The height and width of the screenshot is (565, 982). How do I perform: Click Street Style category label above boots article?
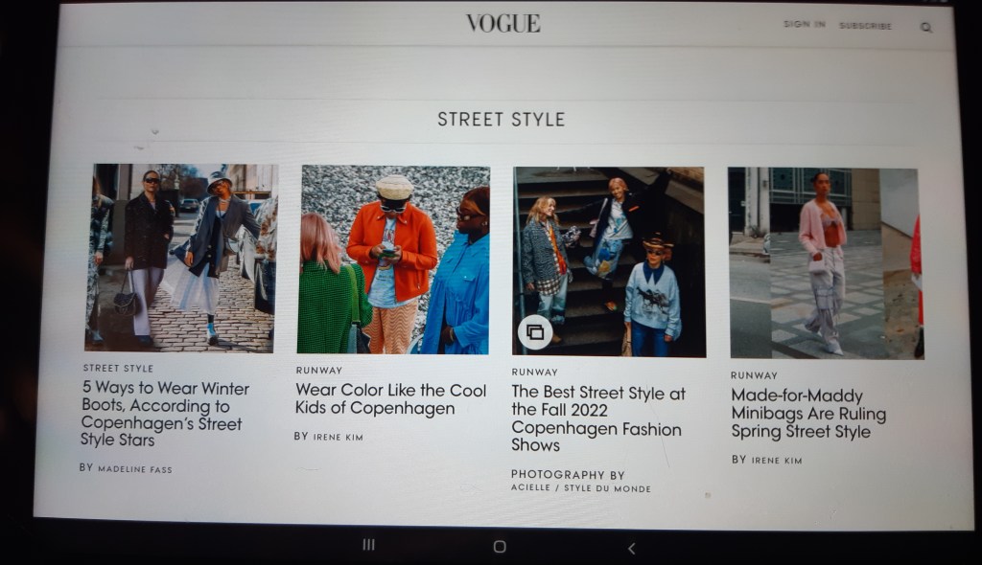click(118, 368)
